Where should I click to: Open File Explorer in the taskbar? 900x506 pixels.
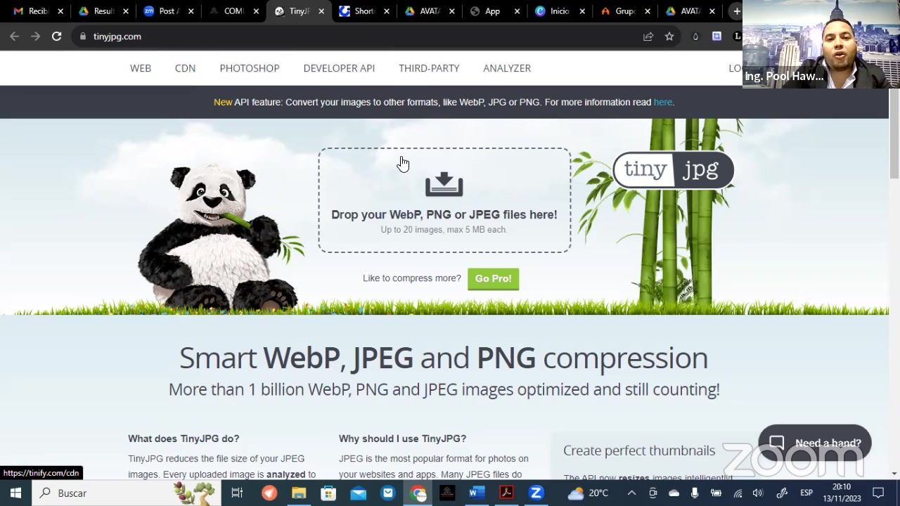pos(299,493)
